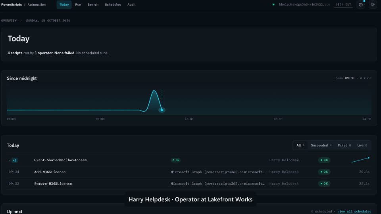Open the Schedules tab
This screenshot has width=381, height=214.
pos(113,5)
